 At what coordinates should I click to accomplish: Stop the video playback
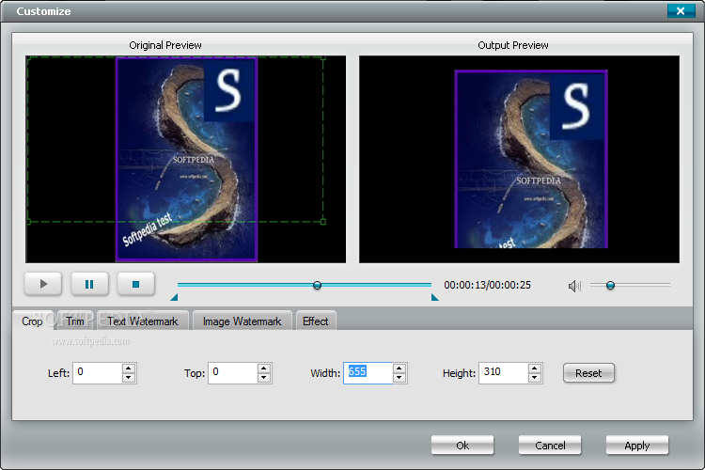(135, 284)
